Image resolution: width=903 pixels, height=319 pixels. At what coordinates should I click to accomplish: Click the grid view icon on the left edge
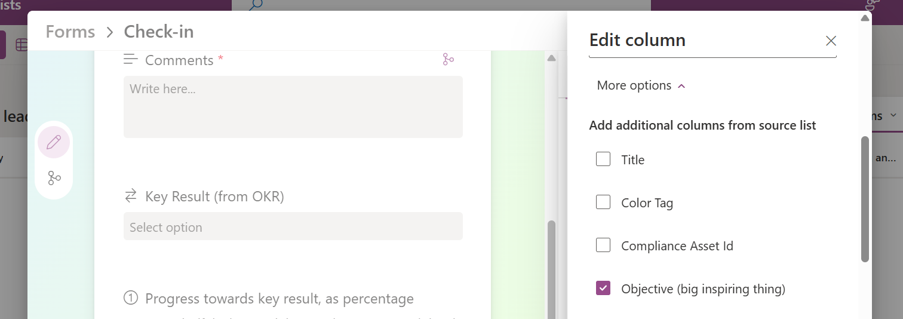21,45
